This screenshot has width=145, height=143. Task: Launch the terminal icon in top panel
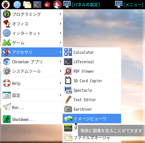click(x=37, y=5)
